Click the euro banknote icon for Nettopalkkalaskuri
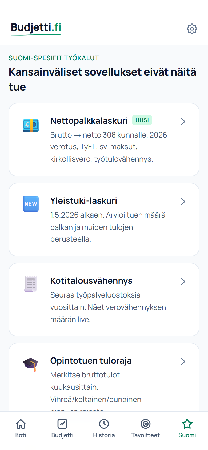The height and width of the screenshot is (450, 208). (x=31, y=125)
